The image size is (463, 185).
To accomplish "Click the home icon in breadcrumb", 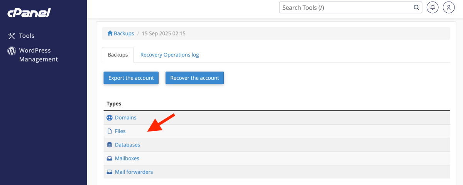I will click(110, 33).
